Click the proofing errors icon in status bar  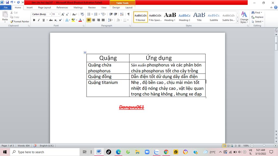coord(35,145)
